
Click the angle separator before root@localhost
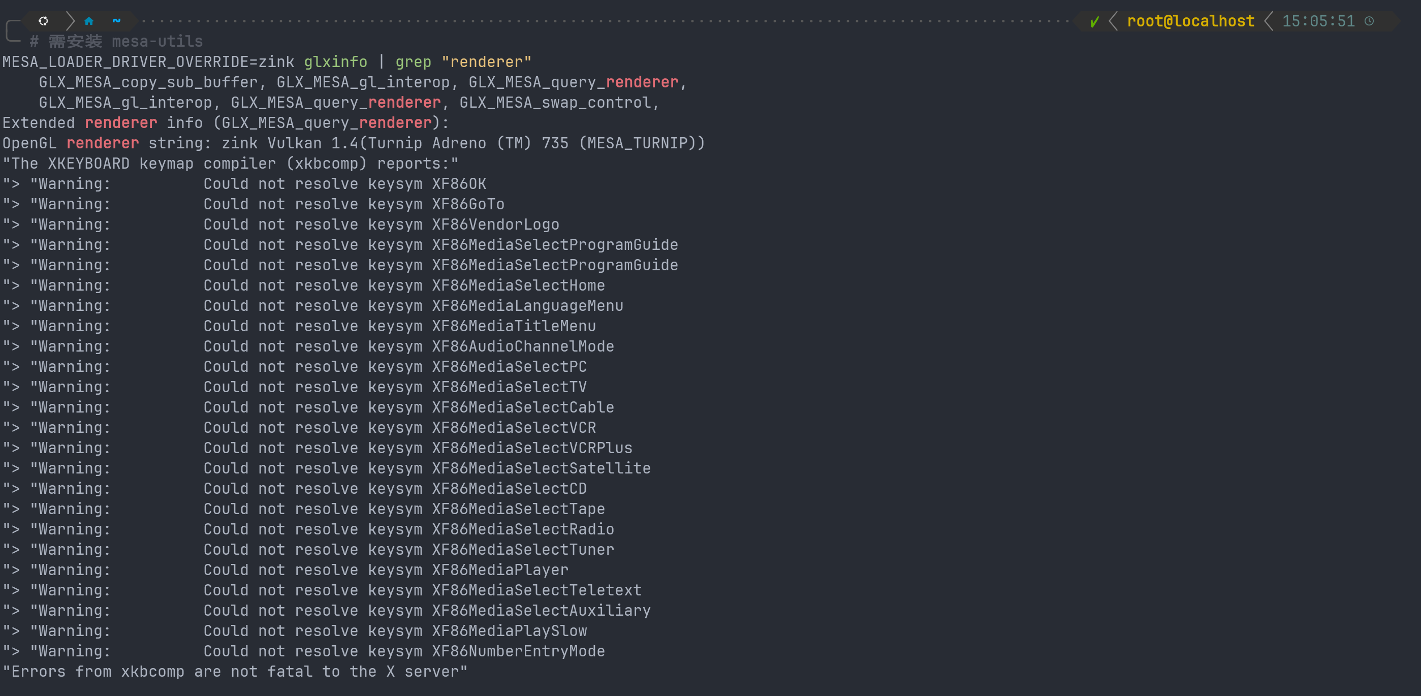tap(1113, 21)
